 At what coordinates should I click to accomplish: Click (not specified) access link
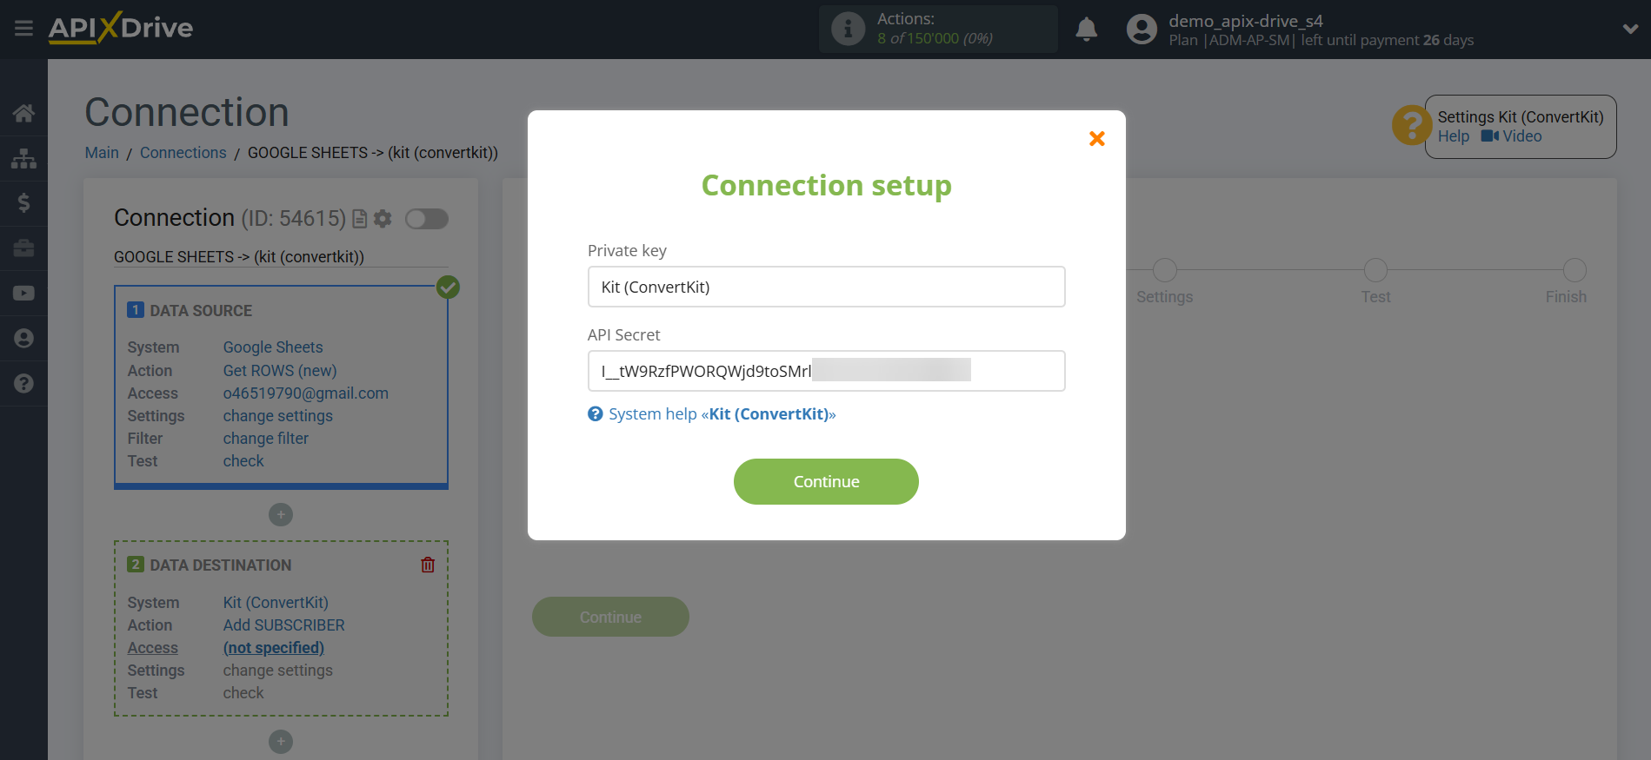click(x=274, y=648)
